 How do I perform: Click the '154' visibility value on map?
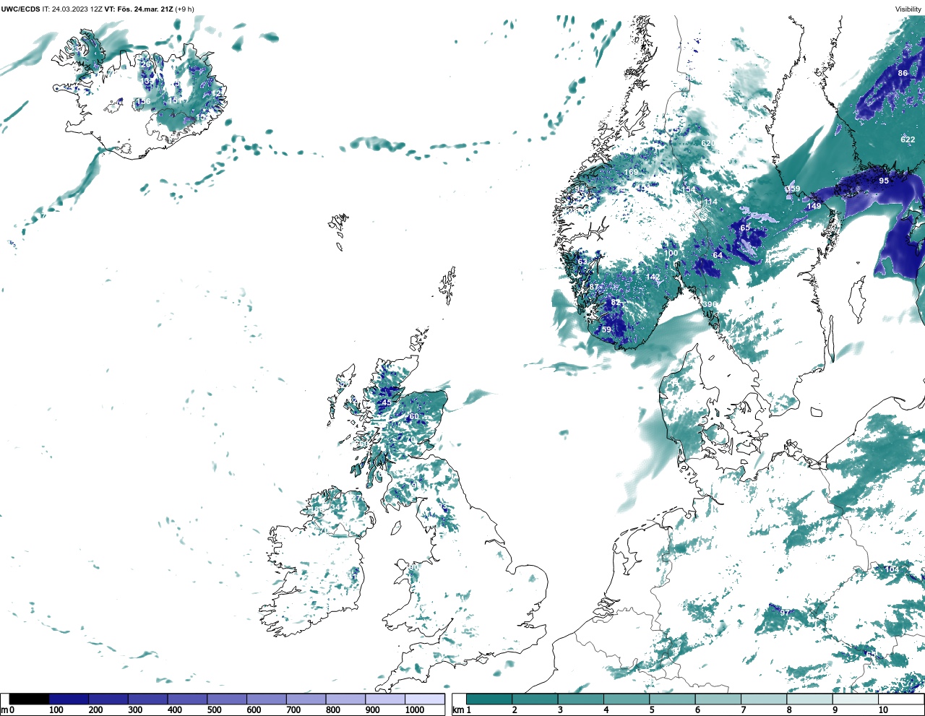click(689, 190)
